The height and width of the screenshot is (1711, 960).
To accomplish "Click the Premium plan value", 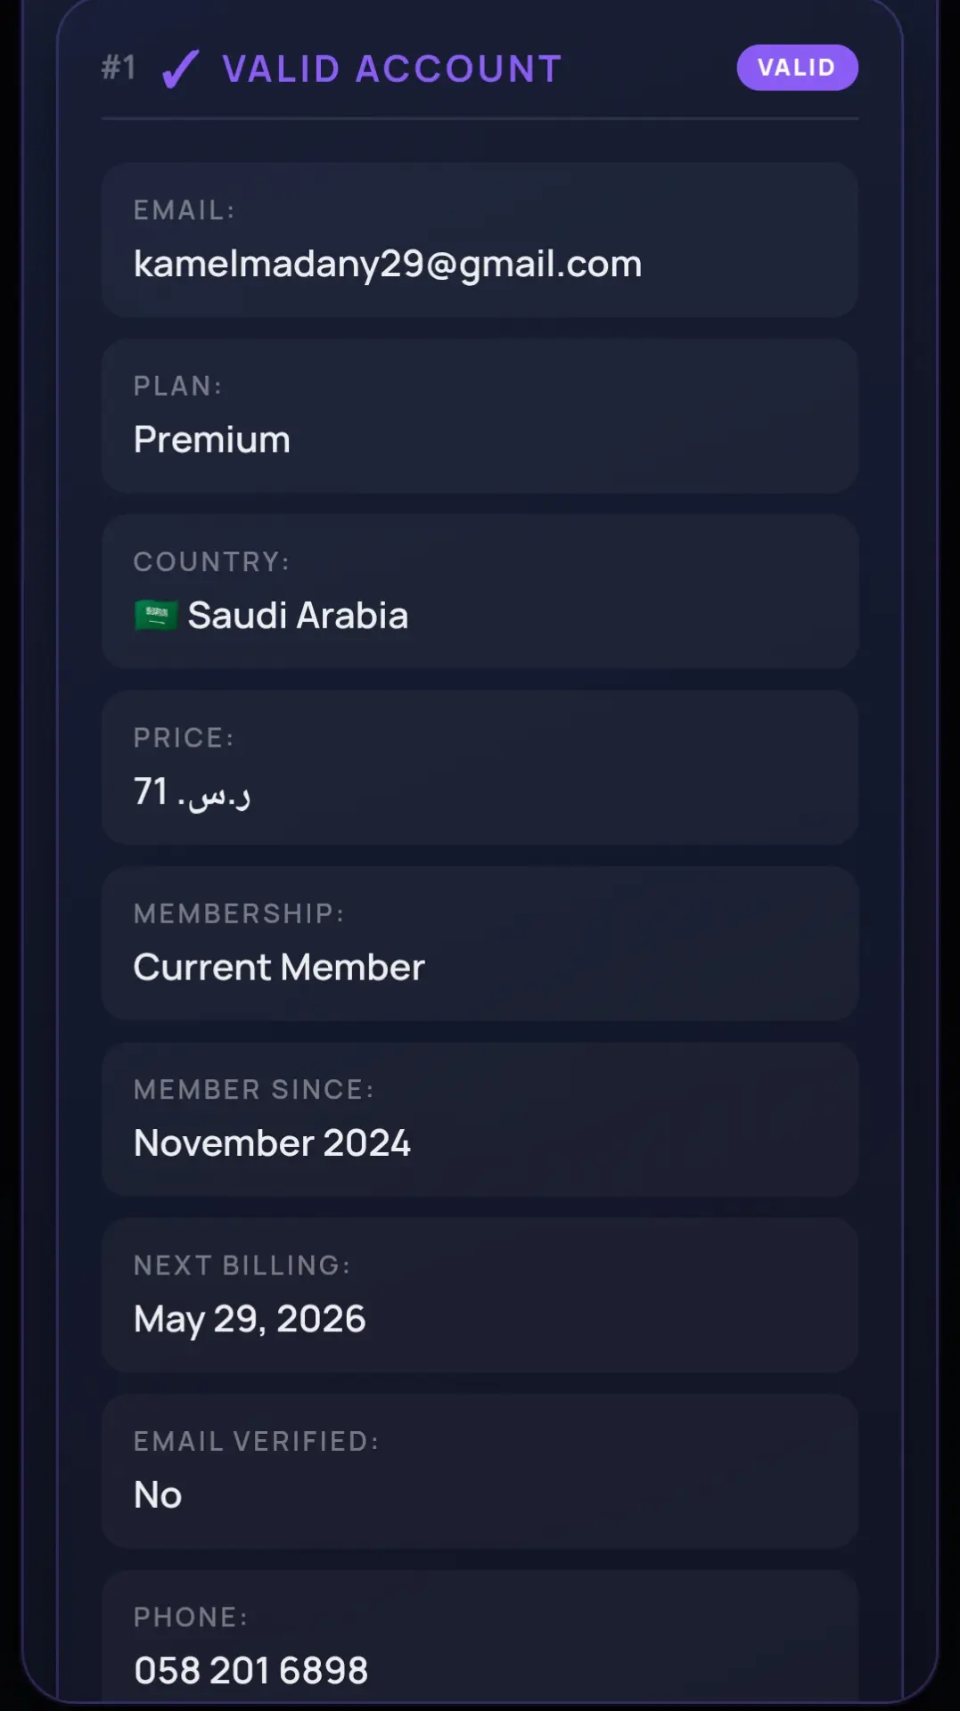I will [212, 439].
